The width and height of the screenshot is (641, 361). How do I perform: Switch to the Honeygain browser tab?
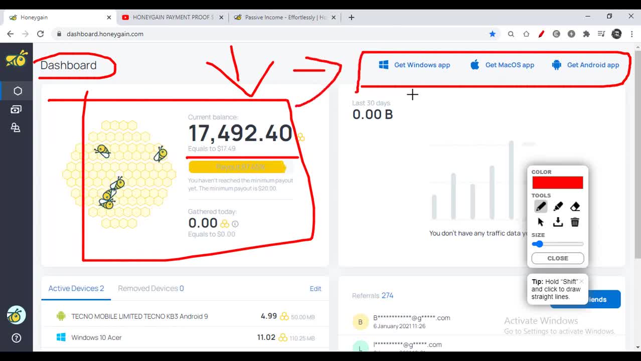point(60,17)
